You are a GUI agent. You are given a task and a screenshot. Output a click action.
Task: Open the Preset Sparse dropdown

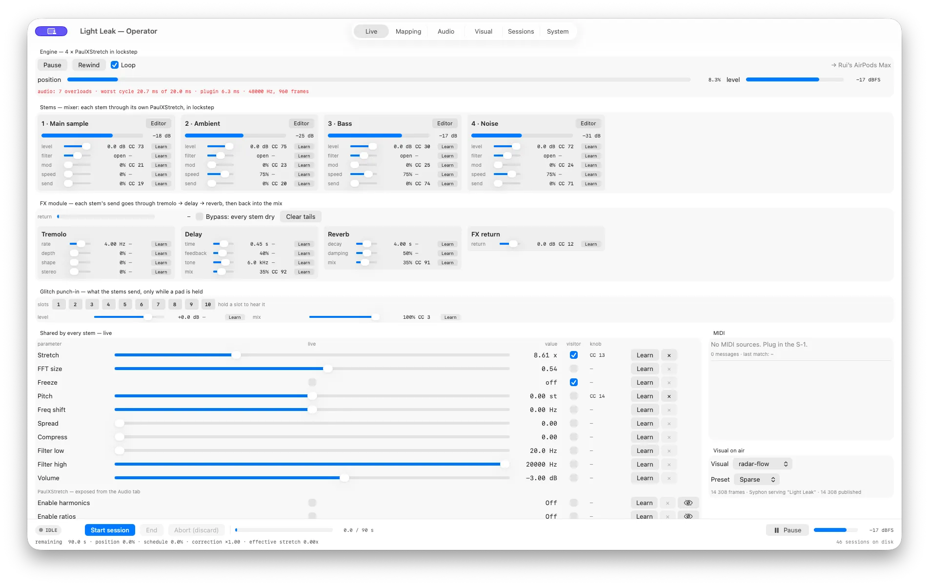[x=757, y=480]
